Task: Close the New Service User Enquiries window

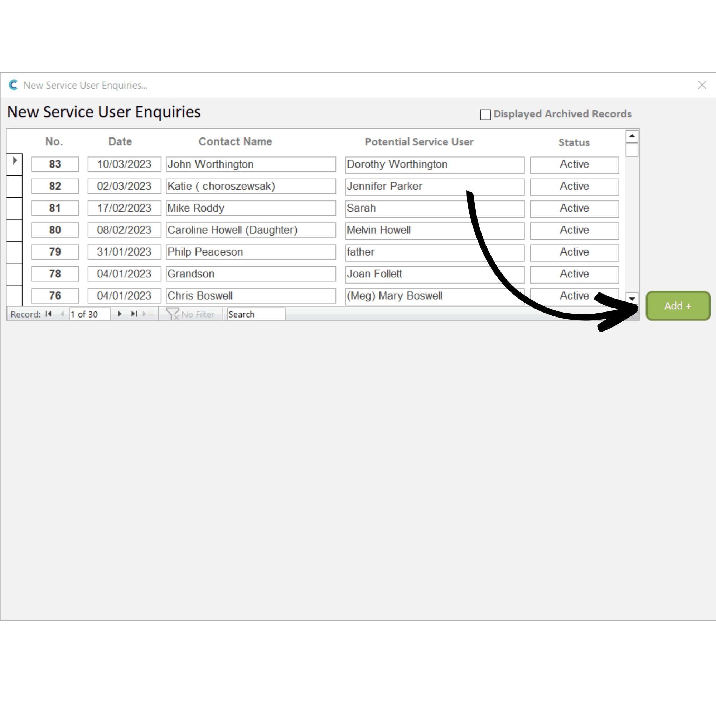Action: tap(702, 85)
